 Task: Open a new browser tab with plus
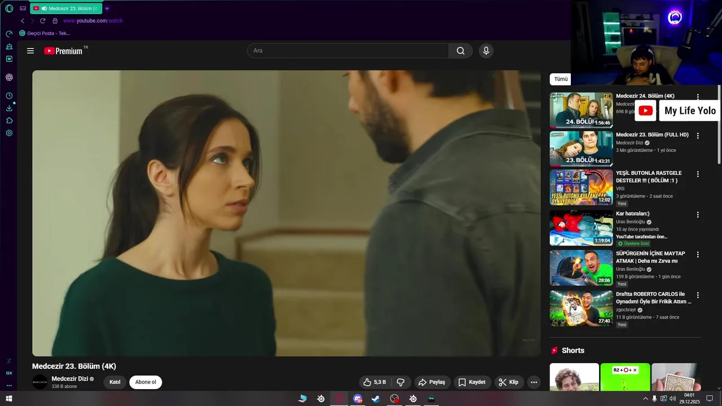pos(107,8)
